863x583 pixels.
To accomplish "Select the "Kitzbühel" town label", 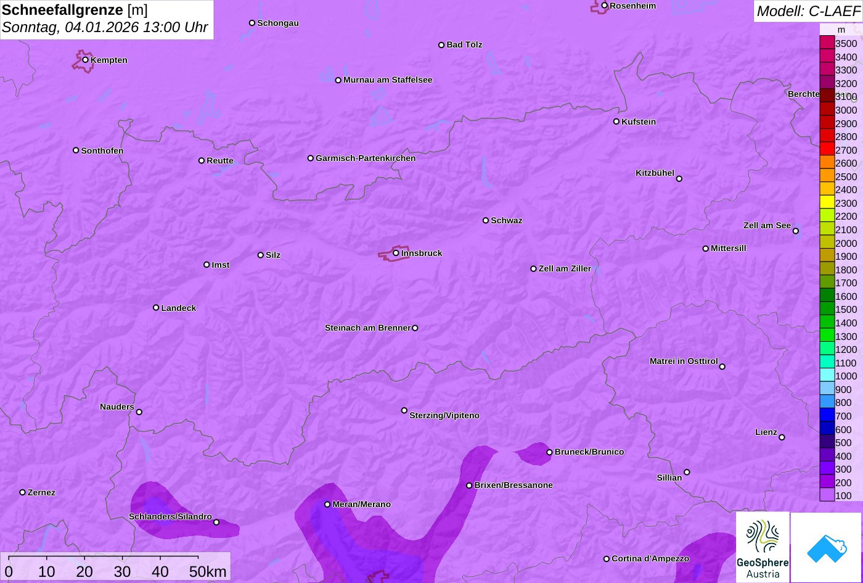I will point(655,173).
